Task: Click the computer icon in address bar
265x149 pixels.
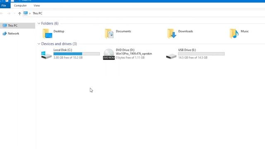Action: pos(26,13)
